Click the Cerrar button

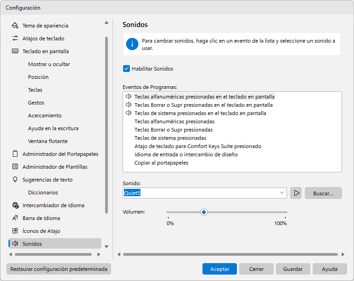(x=257, y=269)
